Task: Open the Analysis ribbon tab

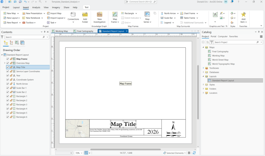Action: (36, 7)
